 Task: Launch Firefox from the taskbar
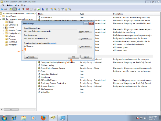tap(43, 118)
